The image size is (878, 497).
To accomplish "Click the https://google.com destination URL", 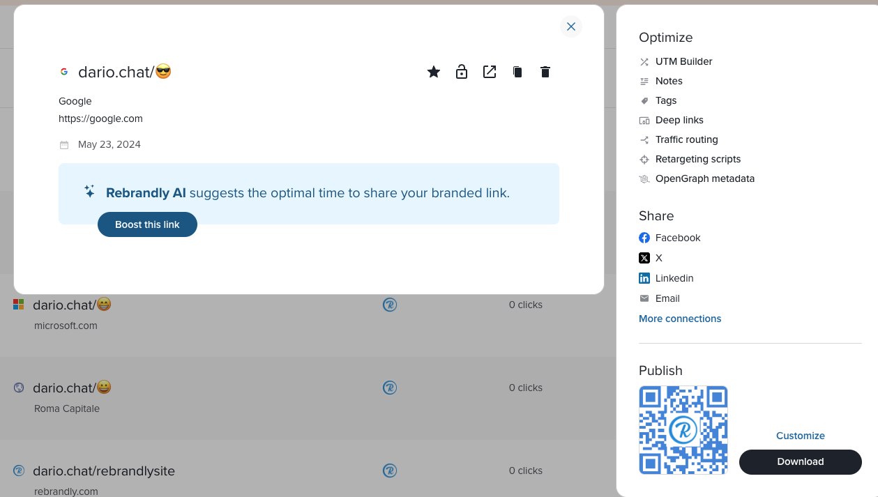I will pyautogui.click(x=100, y=118).
